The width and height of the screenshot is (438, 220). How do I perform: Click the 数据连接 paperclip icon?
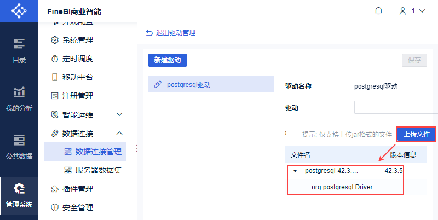(x=55, y=134)
